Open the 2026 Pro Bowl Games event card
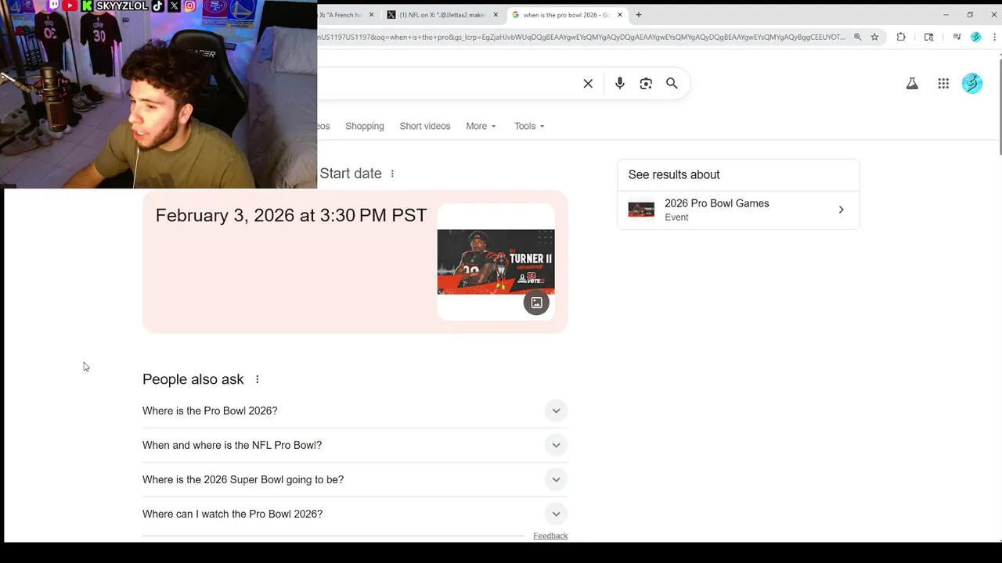Viewport: 1002px width, 563px height. click(738, 210)
